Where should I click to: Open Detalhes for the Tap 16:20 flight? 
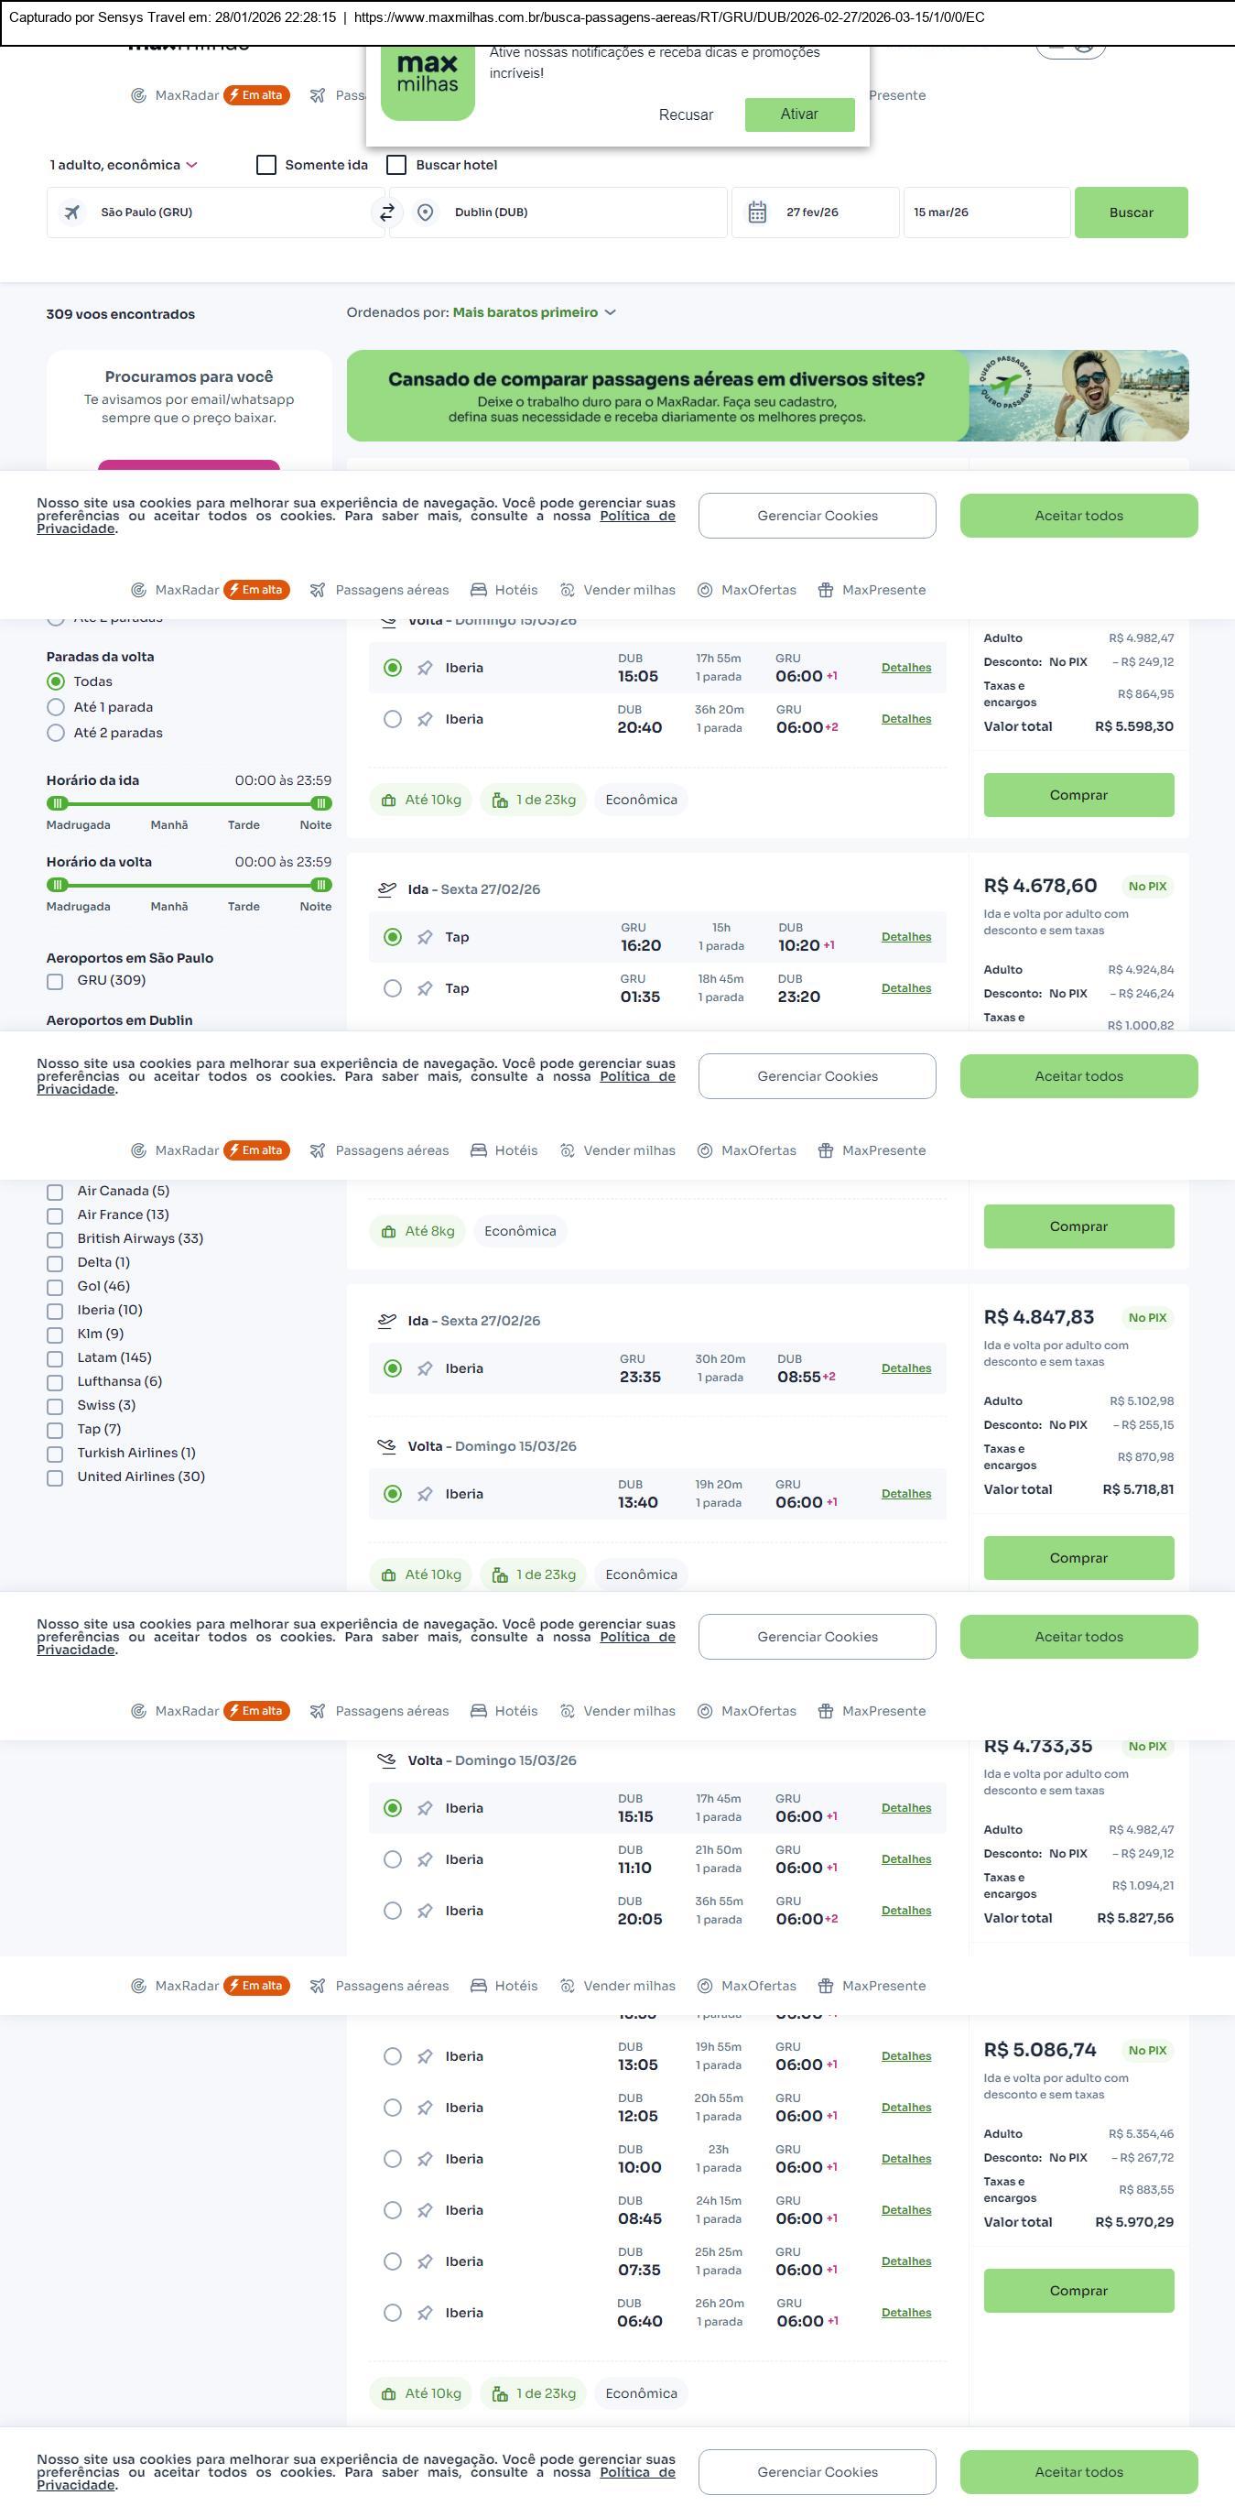[x=905, y=937]
